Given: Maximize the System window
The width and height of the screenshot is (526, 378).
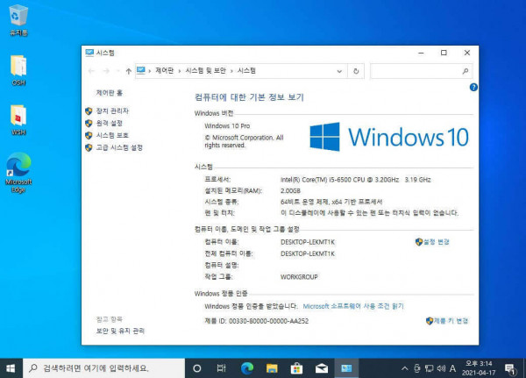Looking at the screenshot, I should point(444,53).
